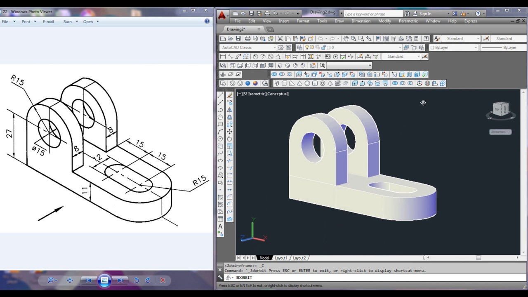The image size is (528, 297).
Task: Click Sign In in the title bar
Action: pos(425,14)
